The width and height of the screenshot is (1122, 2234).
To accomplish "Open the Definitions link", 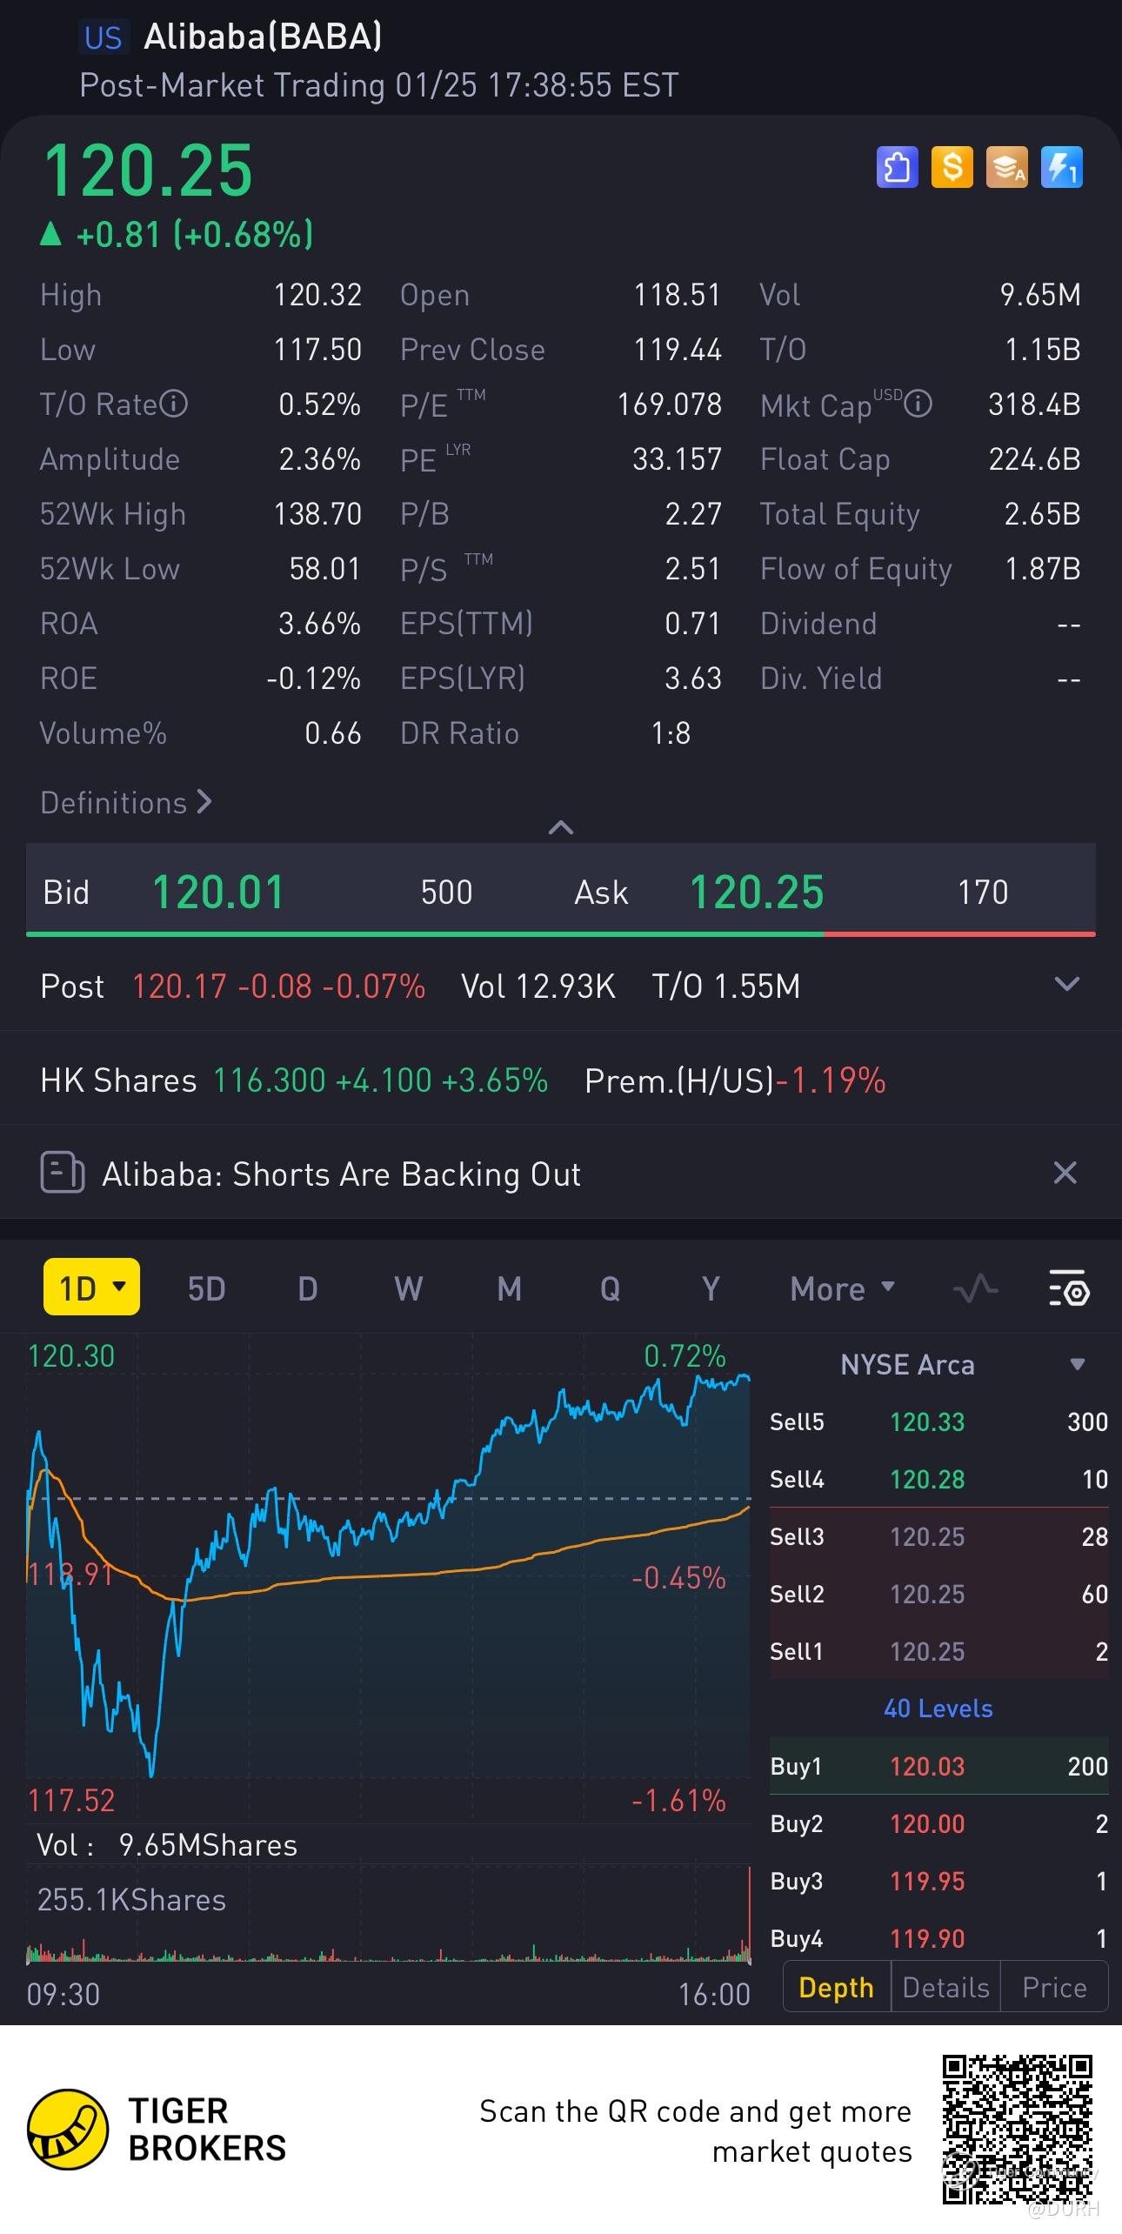I will coord(126,802).
